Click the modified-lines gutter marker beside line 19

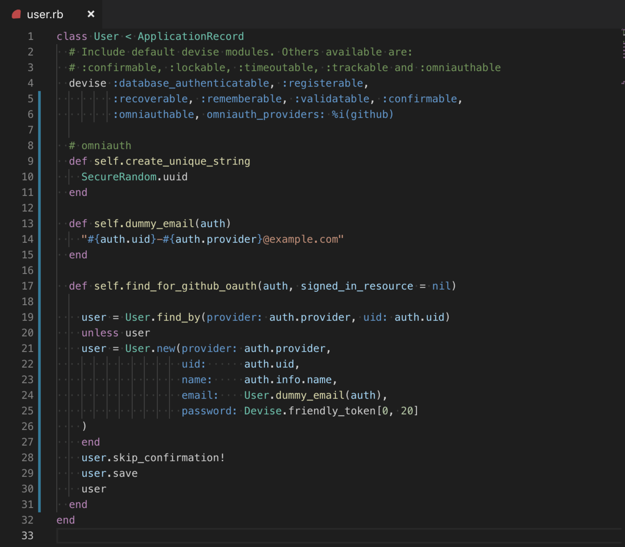point(40,317)
